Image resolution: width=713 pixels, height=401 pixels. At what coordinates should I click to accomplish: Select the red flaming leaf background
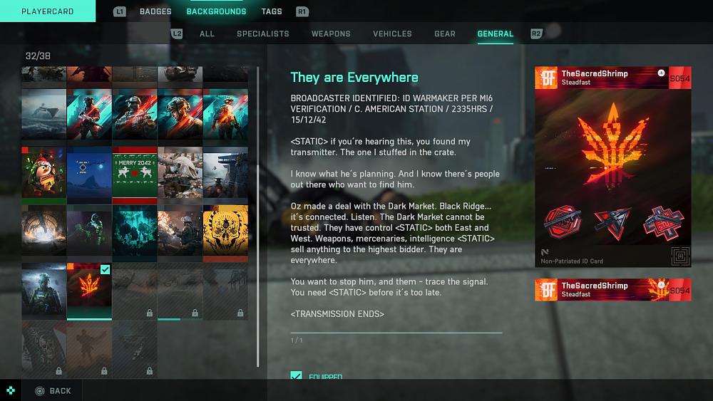pos(89,291)
